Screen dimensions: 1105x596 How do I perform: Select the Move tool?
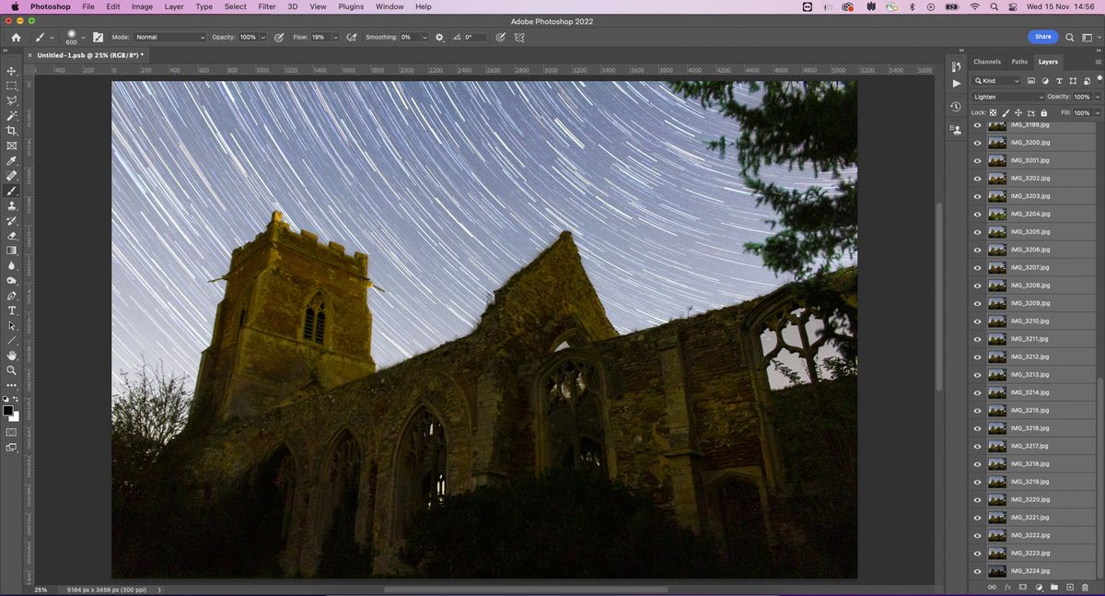(x=12, y=70)
